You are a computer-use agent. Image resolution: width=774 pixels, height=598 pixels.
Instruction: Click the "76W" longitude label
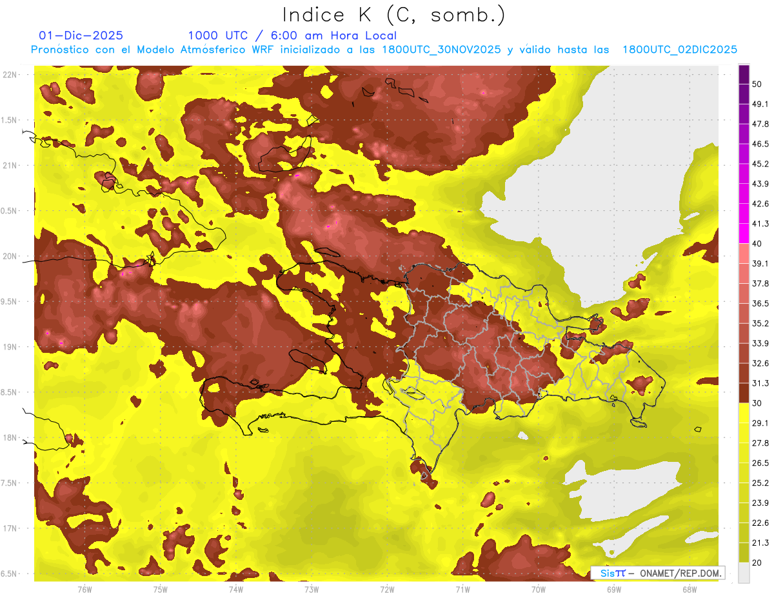[84, 589]
